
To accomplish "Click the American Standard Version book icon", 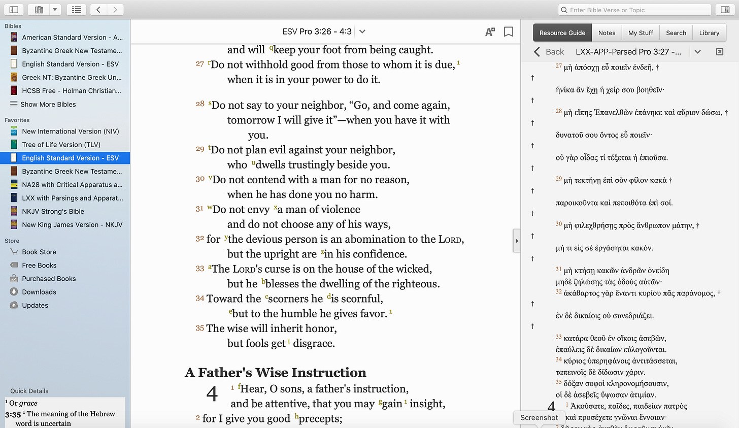I will (x=14, y=37).
